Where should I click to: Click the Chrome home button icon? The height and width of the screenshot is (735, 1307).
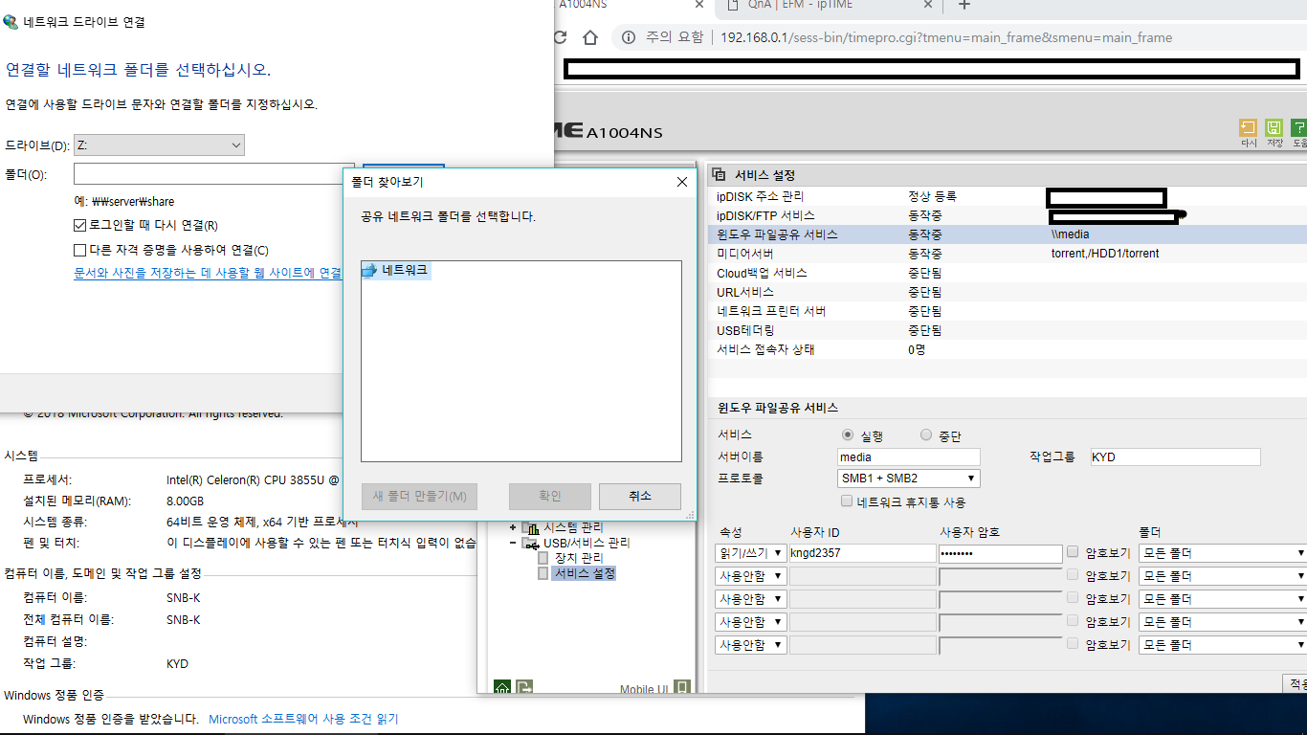tap(590, 37)
